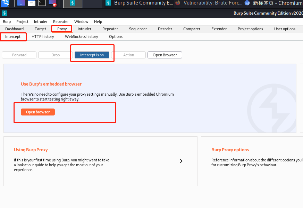
Task: Go to the Extender tab
Action: pyautogui.click(x=219, y=29)
